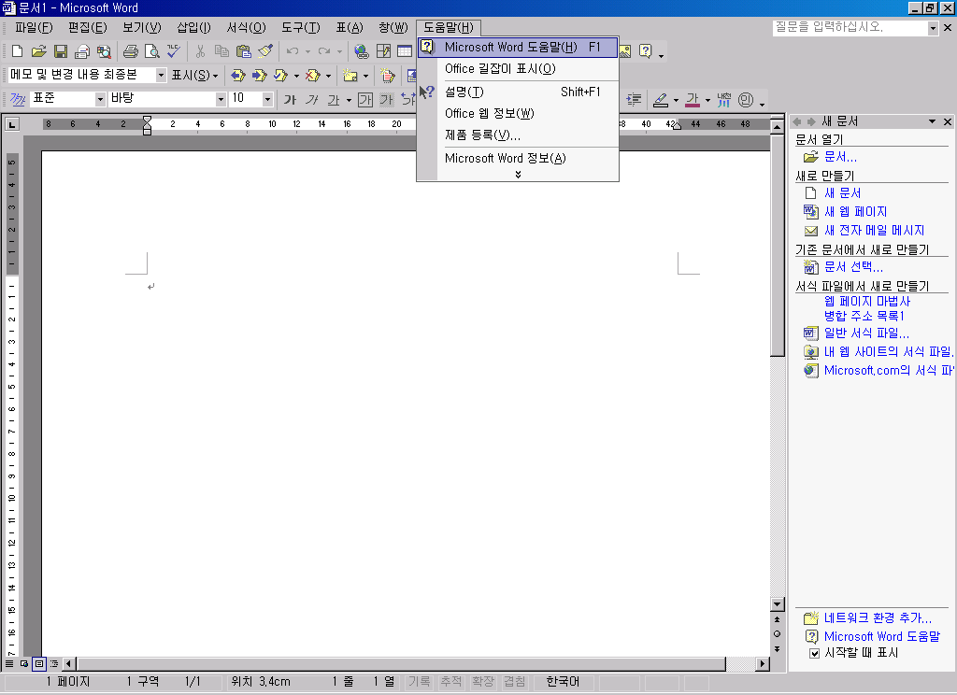Switch to Outline view button

coord(53,663)
